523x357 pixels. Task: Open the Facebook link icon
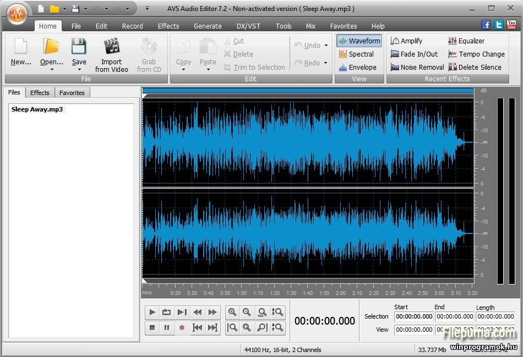486,25
